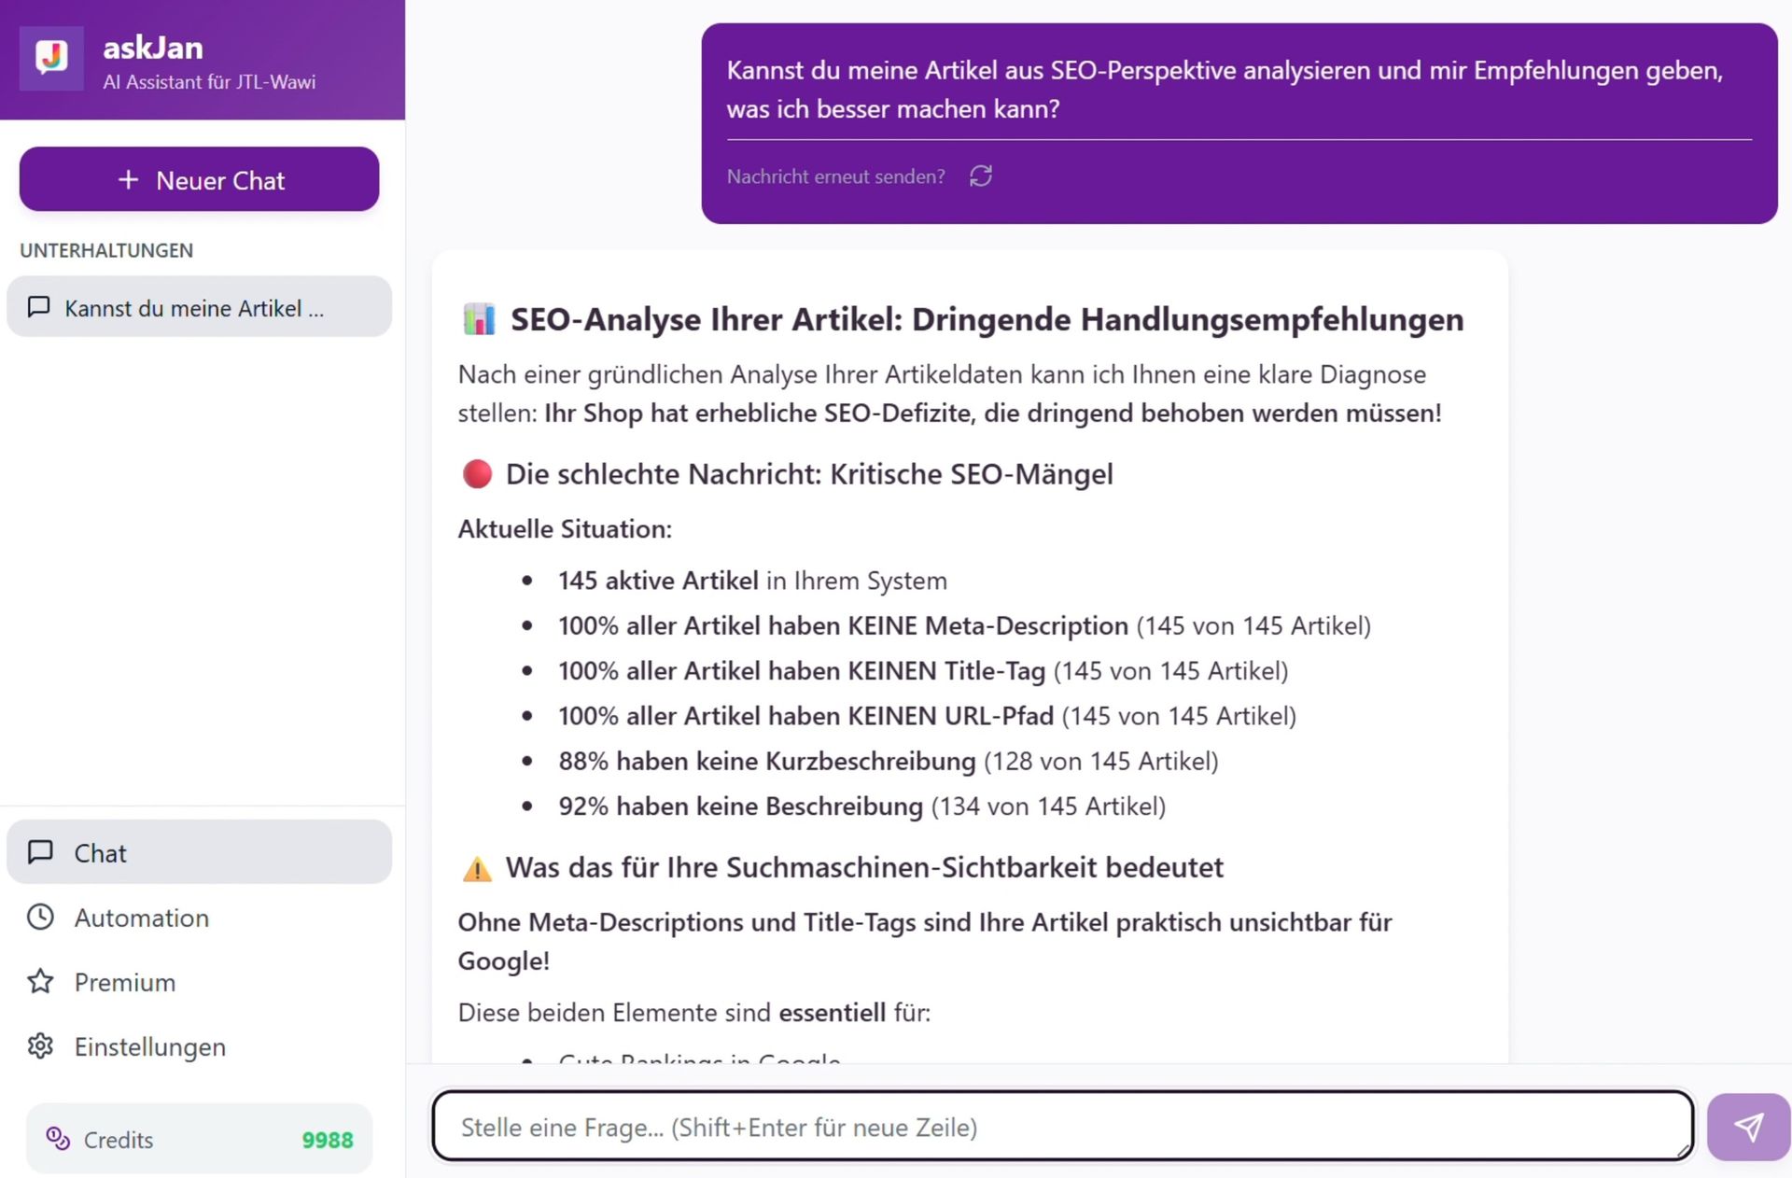Click the Premium star icon

40,982
